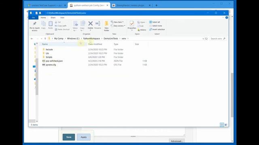
Task: Open the New item dropdown
Action: [117, 22]
